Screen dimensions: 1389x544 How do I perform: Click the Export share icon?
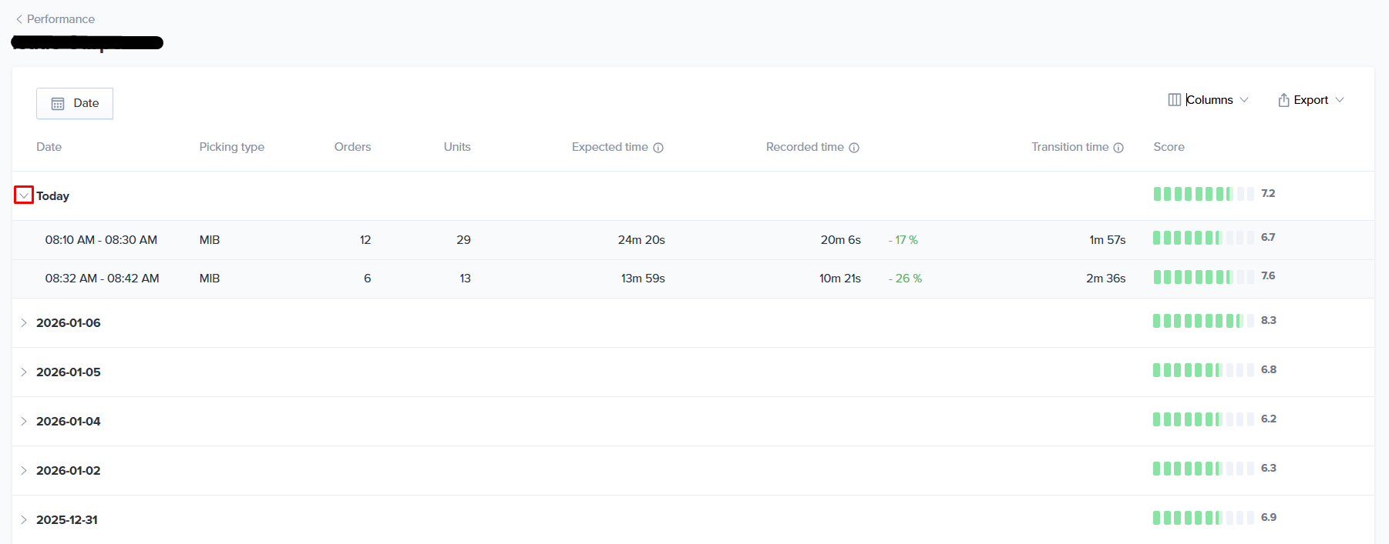pos(1283,100)
